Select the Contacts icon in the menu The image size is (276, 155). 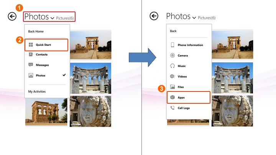(31, 55)
